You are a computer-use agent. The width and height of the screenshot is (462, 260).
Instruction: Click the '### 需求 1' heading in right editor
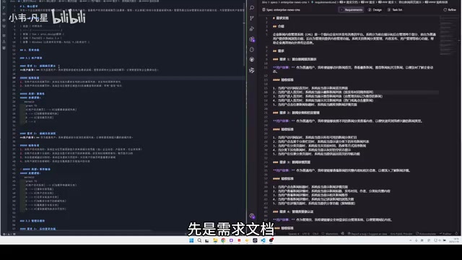point(295,59)
